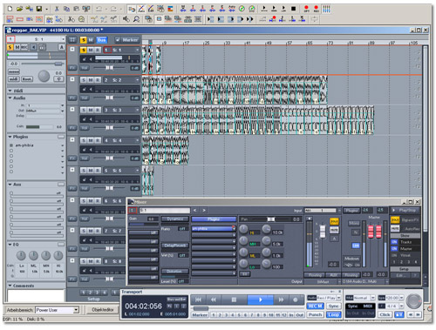Click the Bus button above the track list
The height and width of the screenshot is (330, 436).
click(x=101, y=40)
